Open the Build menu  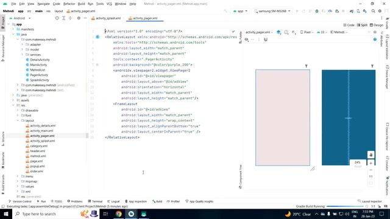(81, 4)
